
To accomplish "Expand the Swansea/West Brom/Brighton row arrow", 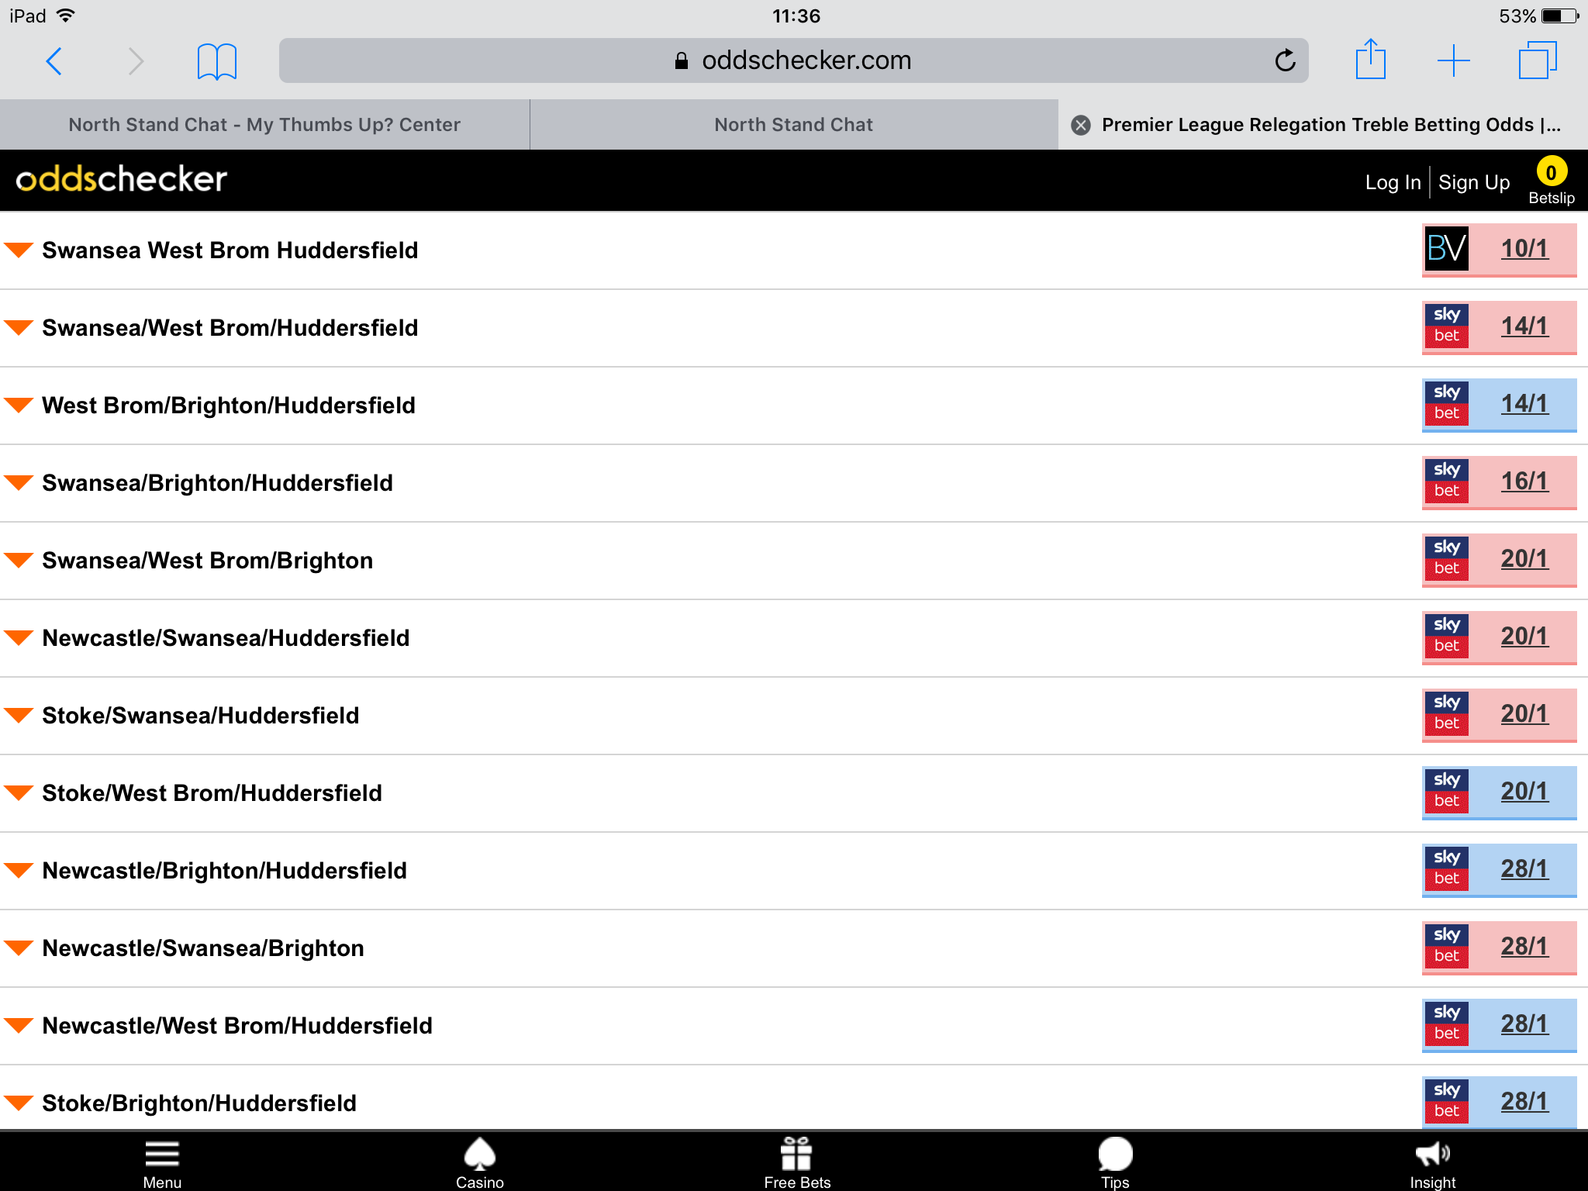I will (x=19, y=560).
